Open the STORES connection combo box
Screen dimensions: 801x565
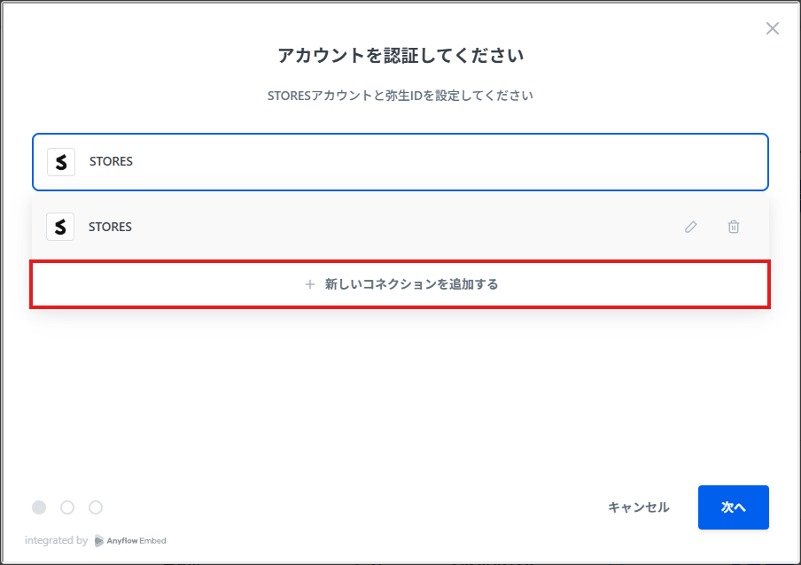(x=400, y=162)
